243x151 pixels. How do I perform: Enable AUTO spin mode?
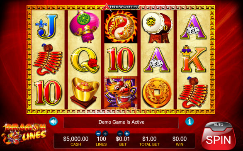[x=219, y=125]
